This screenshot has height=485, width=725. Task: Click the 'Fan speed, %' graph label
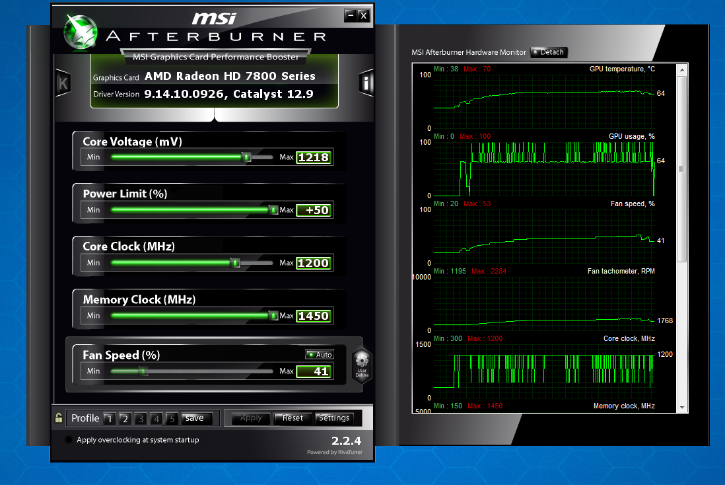point(633,204)
